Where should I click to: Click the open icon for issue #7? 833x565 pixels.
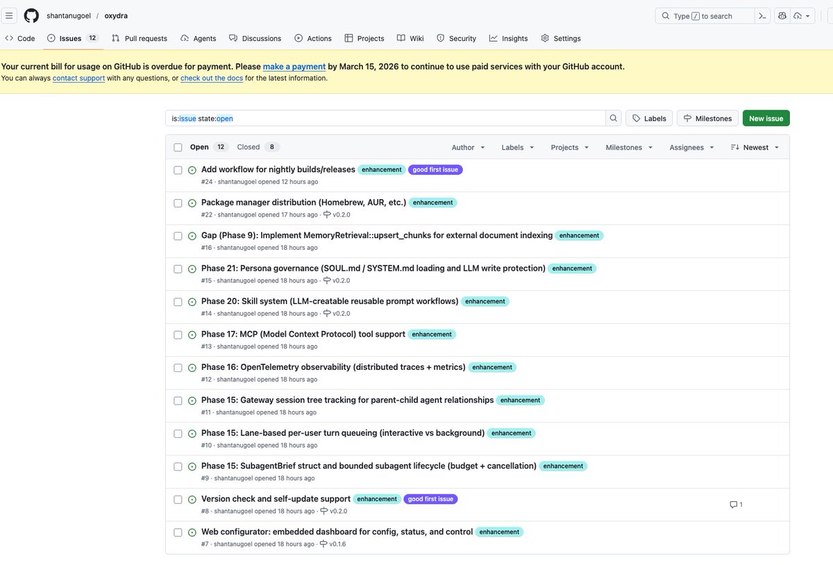192,532
